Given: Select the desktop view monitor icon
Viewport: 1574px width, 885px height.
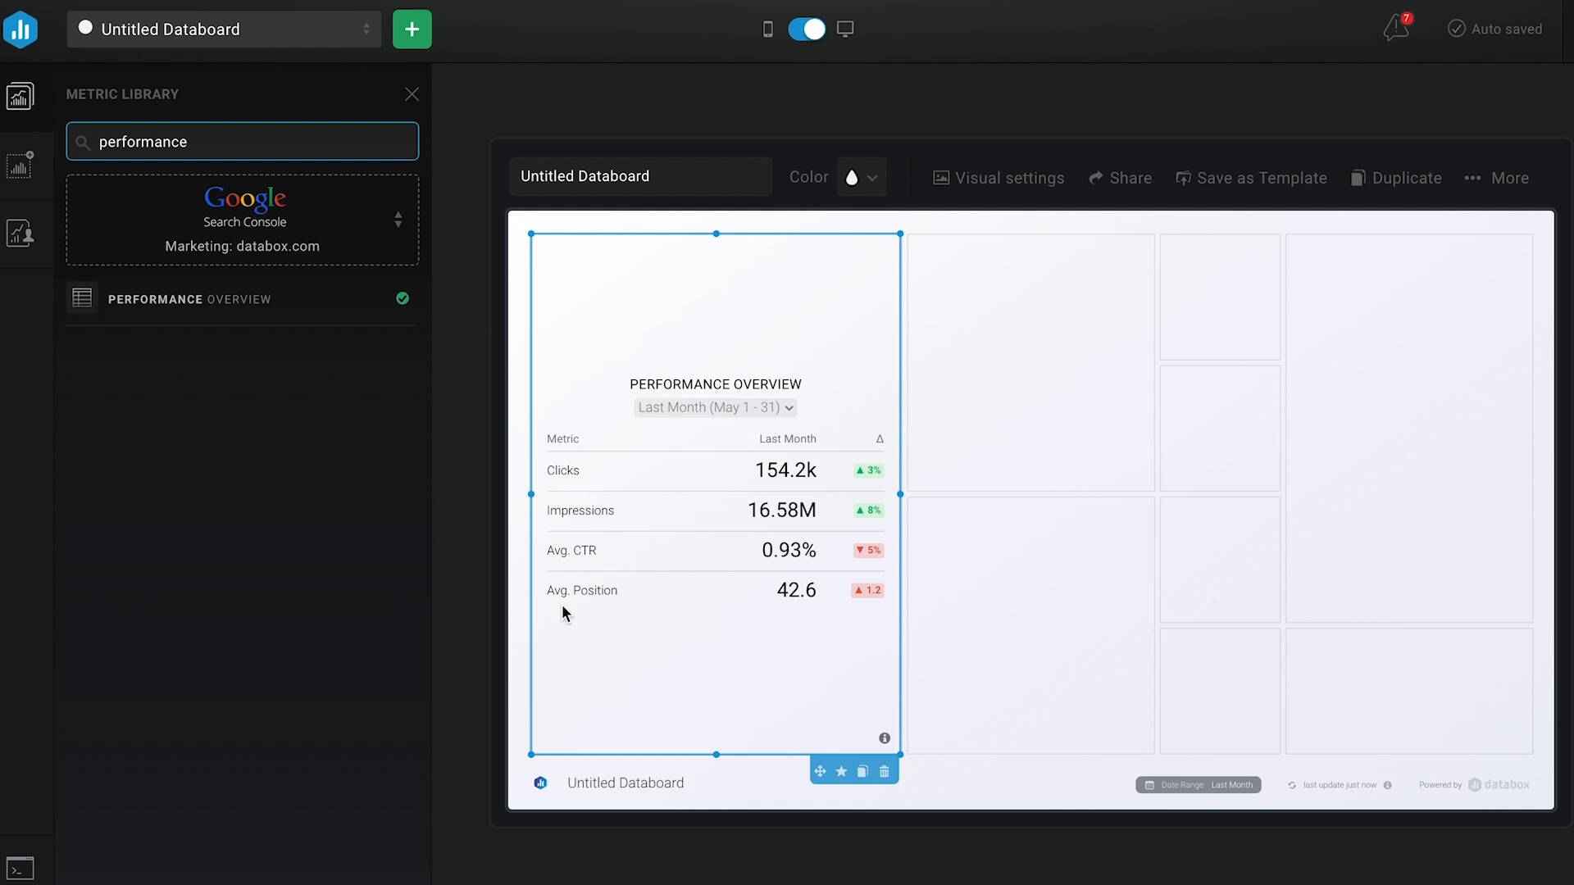Looking at the screenshot, I should pos(845,29).
